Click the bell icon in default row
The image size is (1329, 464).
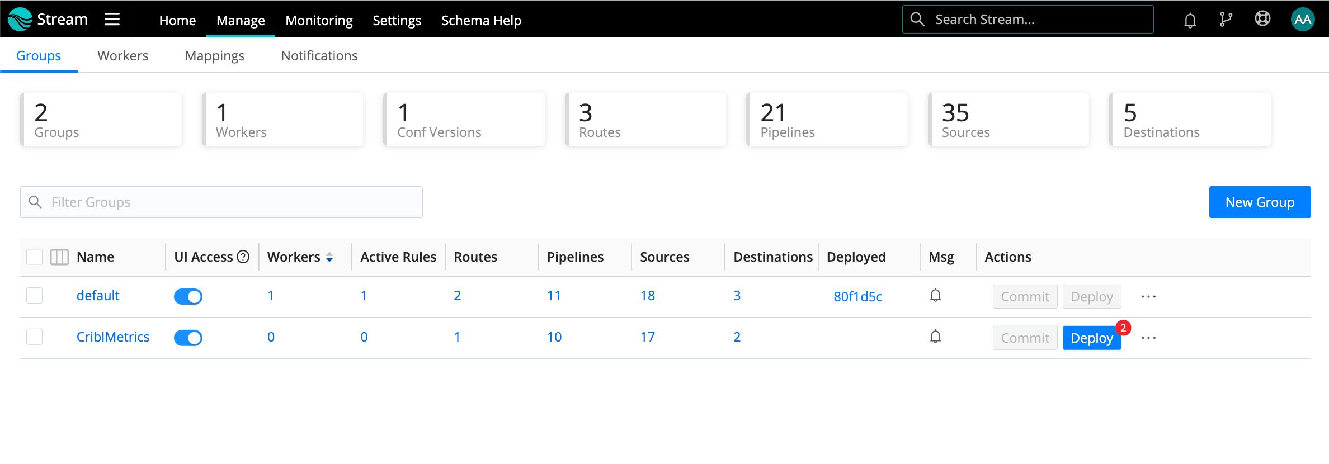[x=935, y=295]
